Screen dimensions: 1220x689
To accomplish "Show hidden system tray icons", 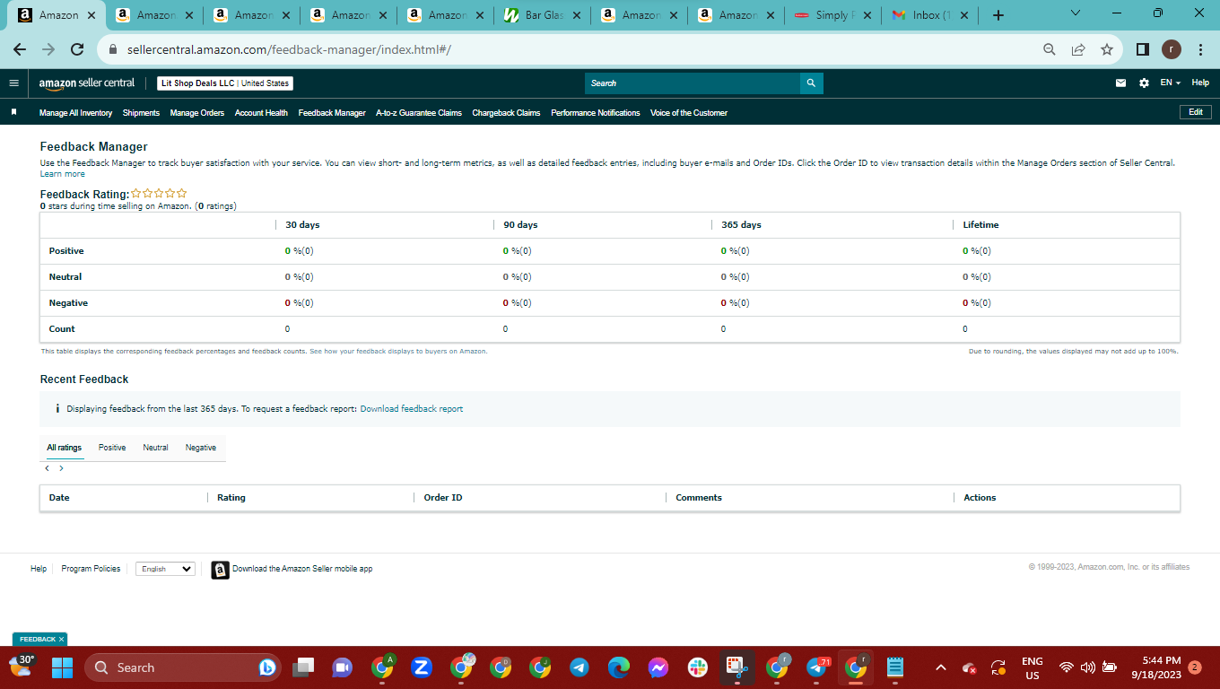I will point(941,667).
